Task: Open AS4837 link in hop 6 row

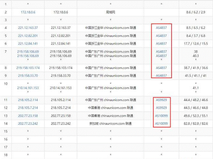Action: coord(161,44)
